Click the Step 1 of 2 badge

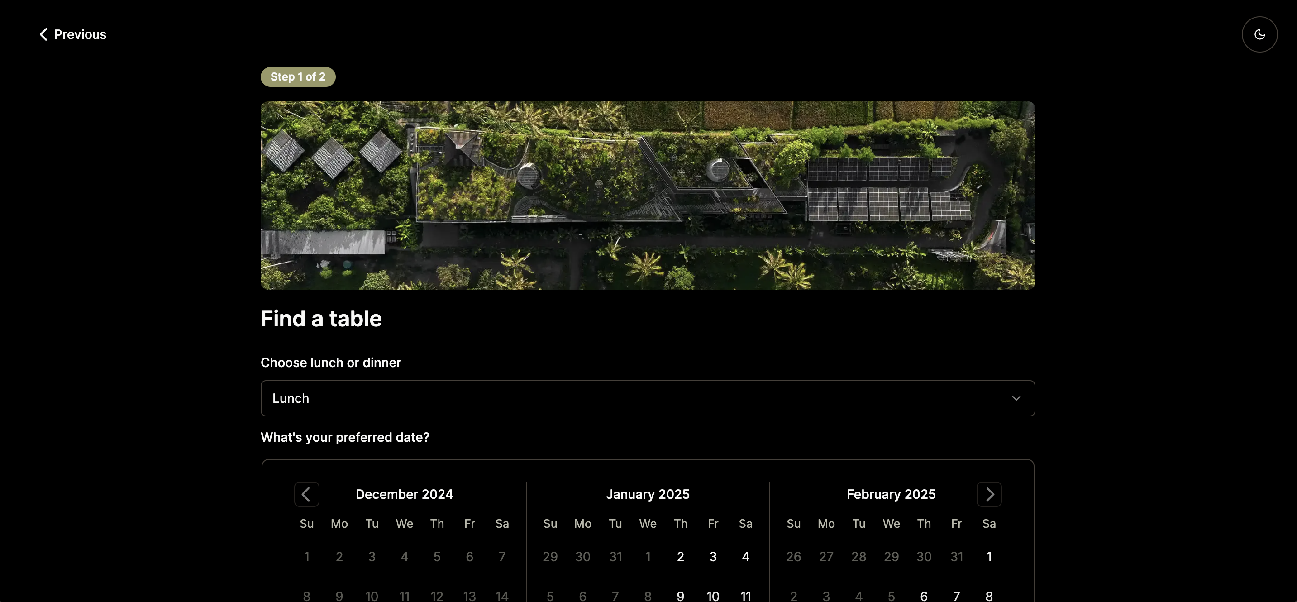coord(298,76)
